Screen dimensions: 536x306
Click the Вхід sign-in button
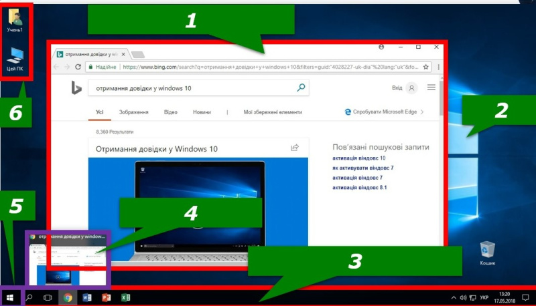pos(404,88)
